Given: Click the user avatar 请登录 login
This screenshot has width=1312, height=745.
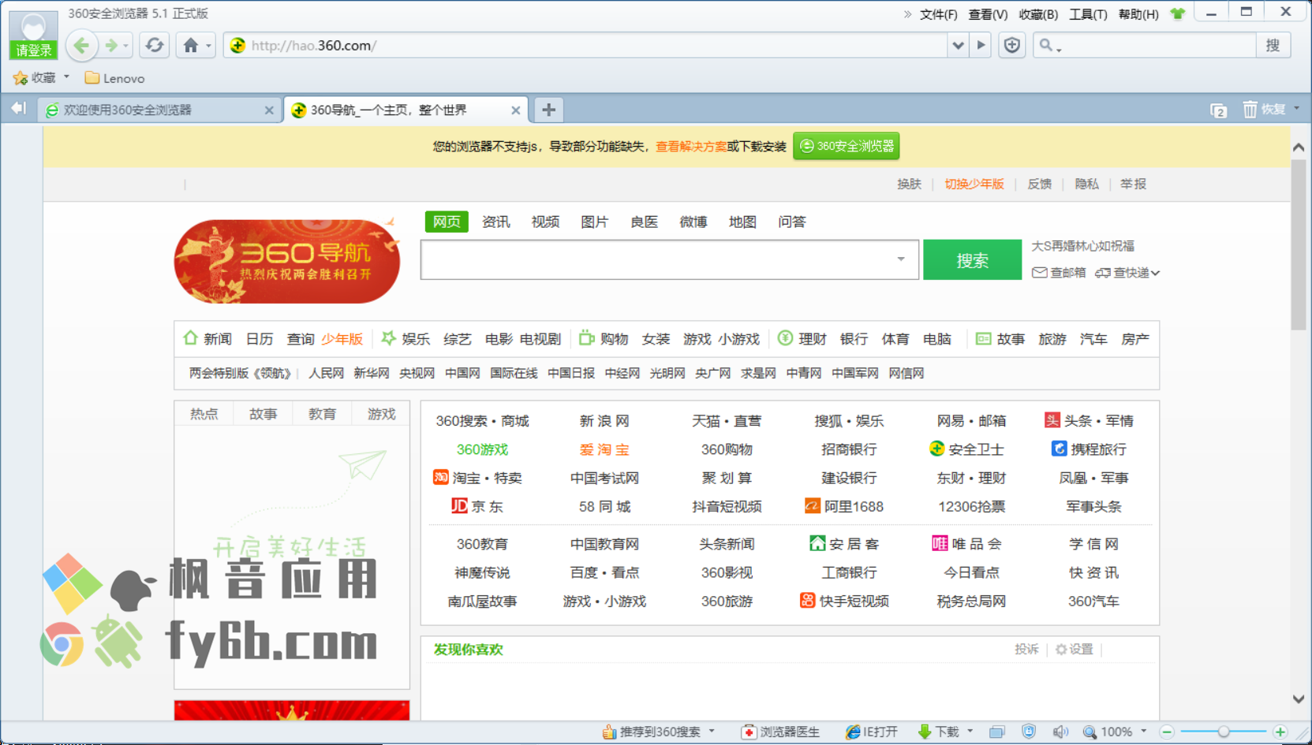Looking at the screenshot, I should click(33, 35).
